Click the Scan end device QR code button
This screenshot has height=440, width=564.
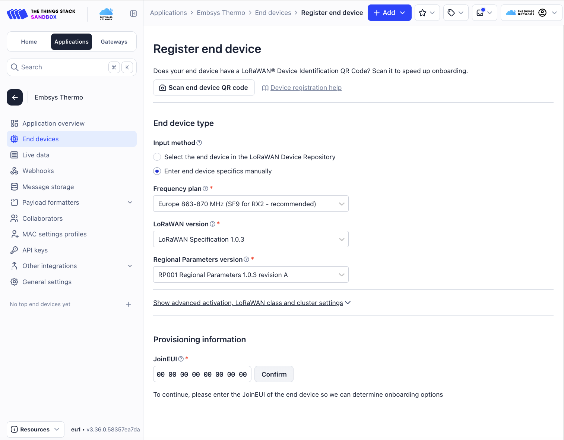pyautogui.click(x=204, y=88)
